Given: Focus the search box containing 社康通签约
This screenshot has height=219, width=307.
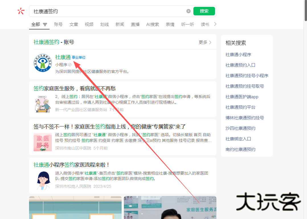Looking at the screenshot, I should coord(108,11).
